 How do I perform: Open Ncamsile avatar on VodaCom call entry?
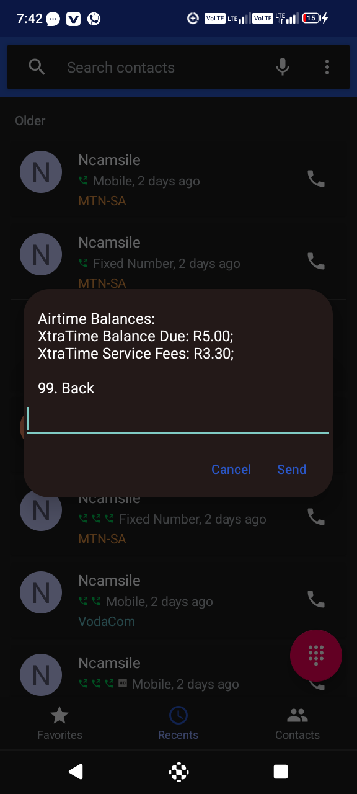[41, 592]
